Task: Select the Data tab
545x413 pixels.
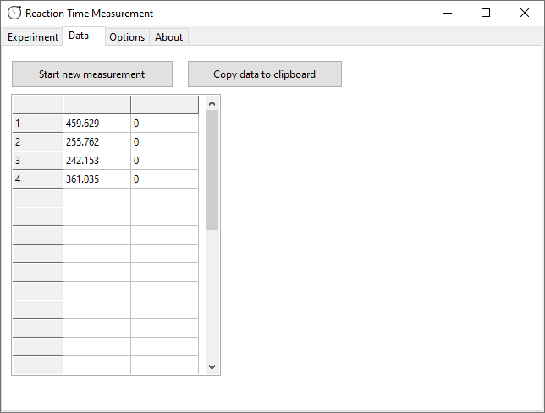Action: pyautogui.click(x=84, y=36)
